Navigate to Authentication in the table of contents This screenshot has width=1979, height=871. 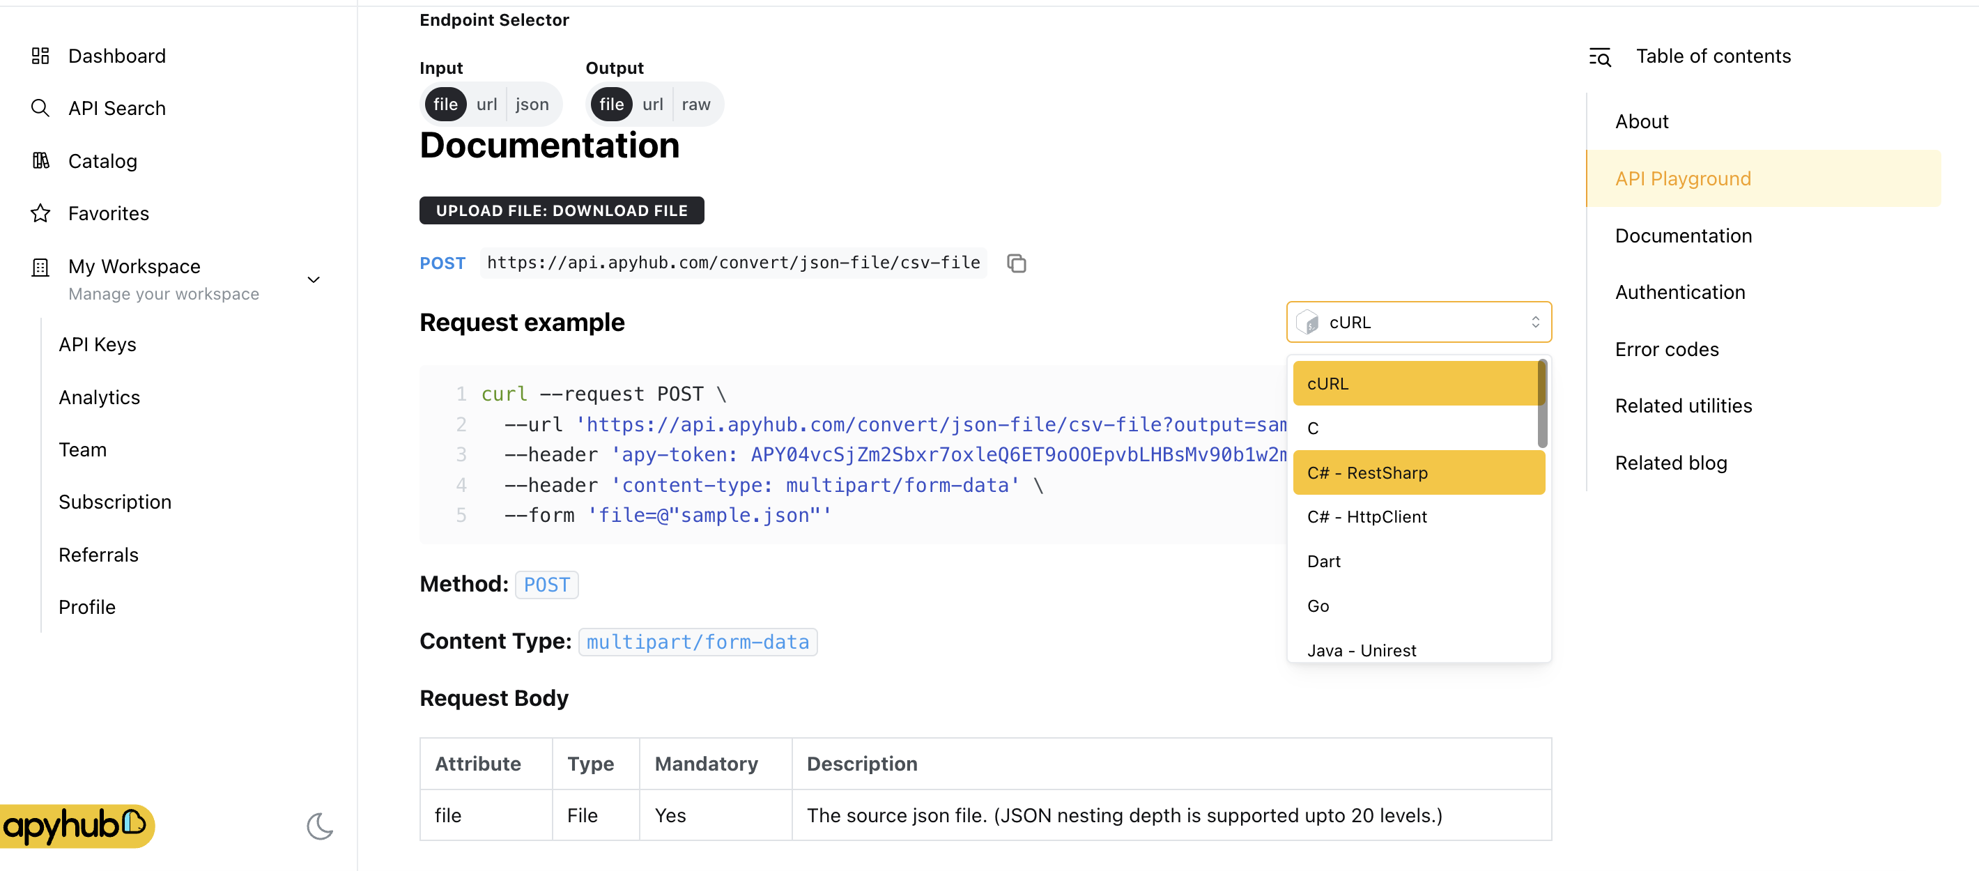click(1679, 292)
